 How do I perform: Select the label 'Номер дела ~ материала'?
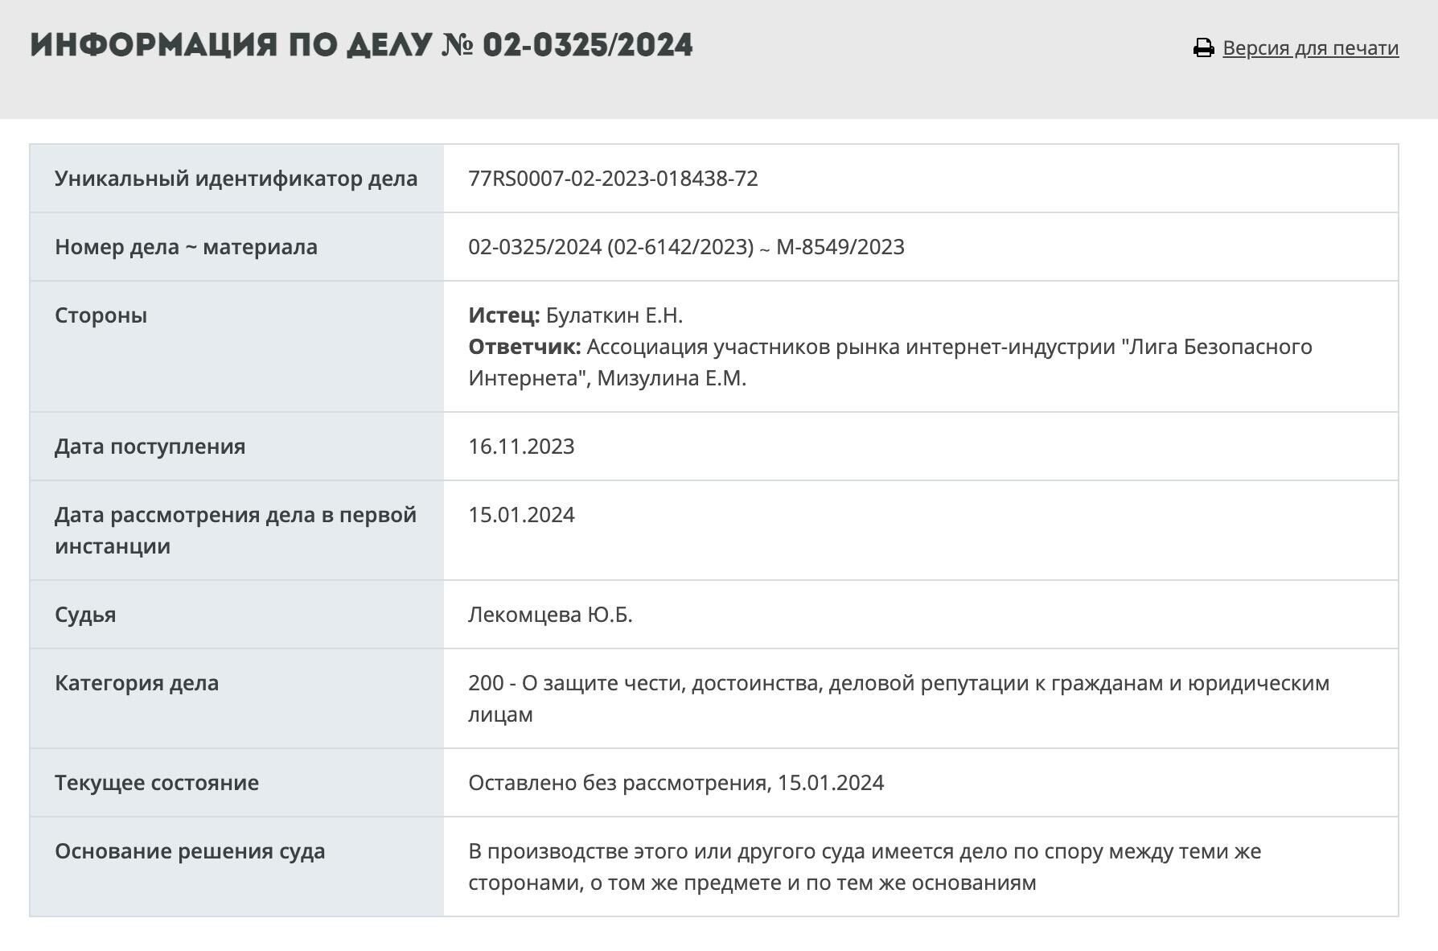tap(186, 247)
